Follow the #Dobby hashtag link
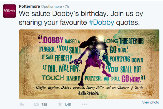The height and width of the screenshot is (109, 163). [102, 22]
